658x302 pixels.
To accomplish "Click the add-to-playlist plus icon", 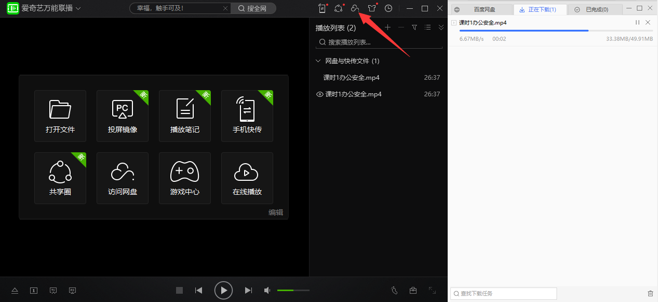I will tap(387, 27).
